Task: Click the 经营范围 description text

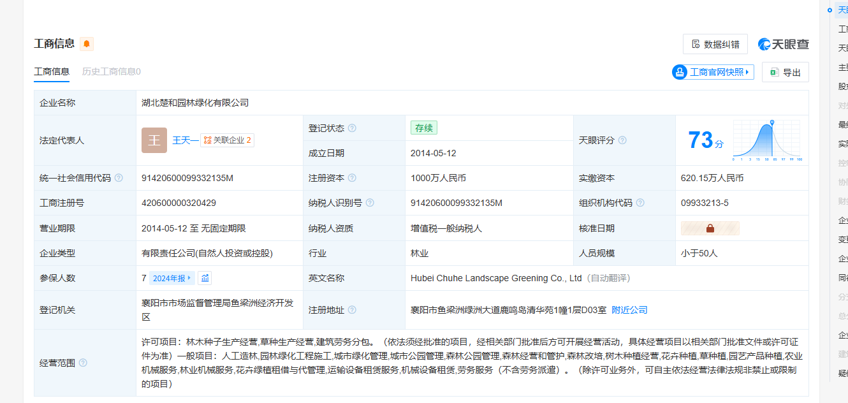Action: click(x=472, y=363)
